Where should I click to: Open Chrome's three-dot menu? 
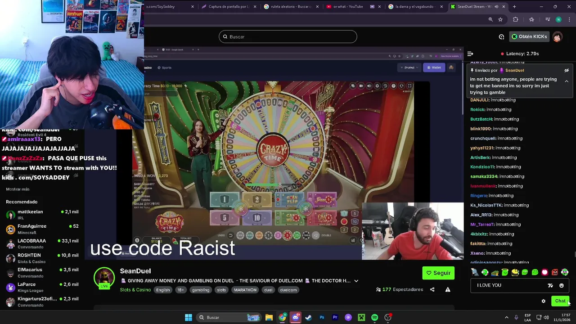[569, 19]
